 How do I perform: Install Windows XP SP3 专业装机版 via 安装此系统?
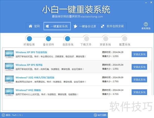pyautogui.click(x=139, y=54)
